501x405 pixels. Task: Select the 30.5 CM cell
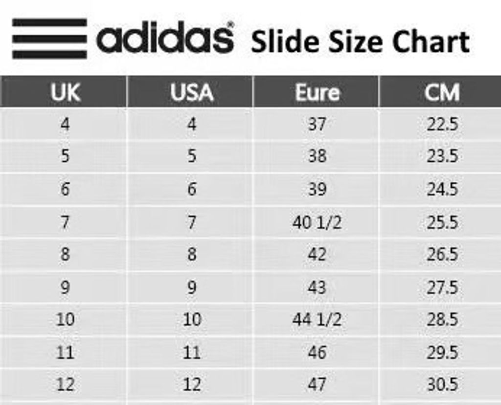pyautogui.click(x=442, y=384)
